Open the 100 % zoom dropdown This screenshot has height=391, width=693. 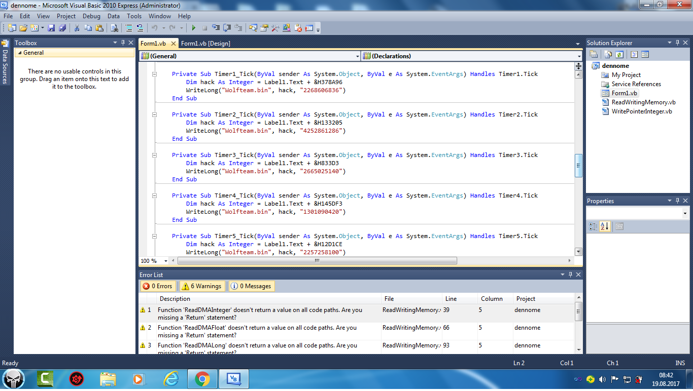167,261
